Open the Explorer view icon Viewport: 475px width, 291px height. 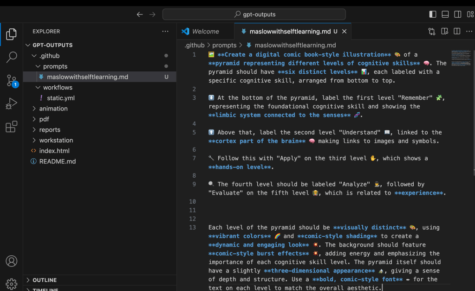click(11, 34)
